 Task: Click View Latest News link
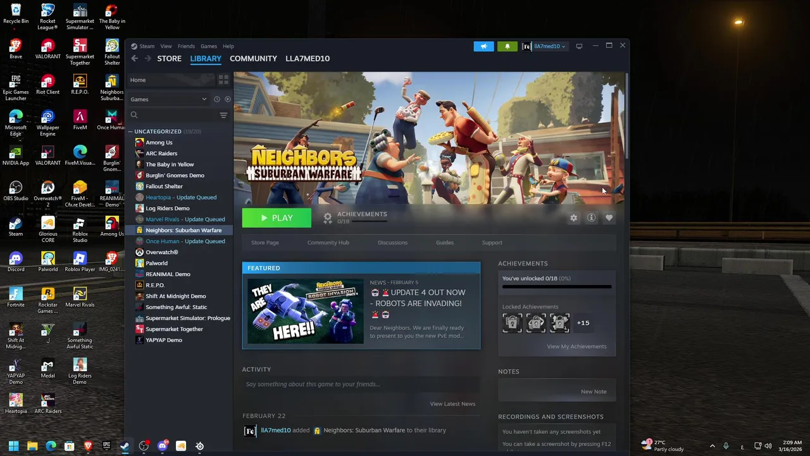452,404
